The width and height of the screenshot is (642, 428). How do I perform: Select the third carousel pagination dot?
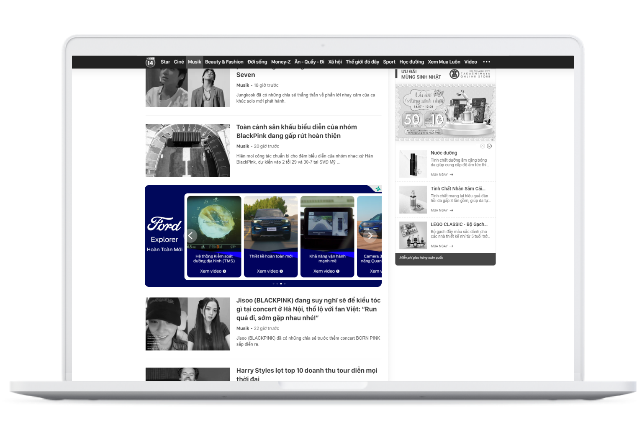point(281,284)
